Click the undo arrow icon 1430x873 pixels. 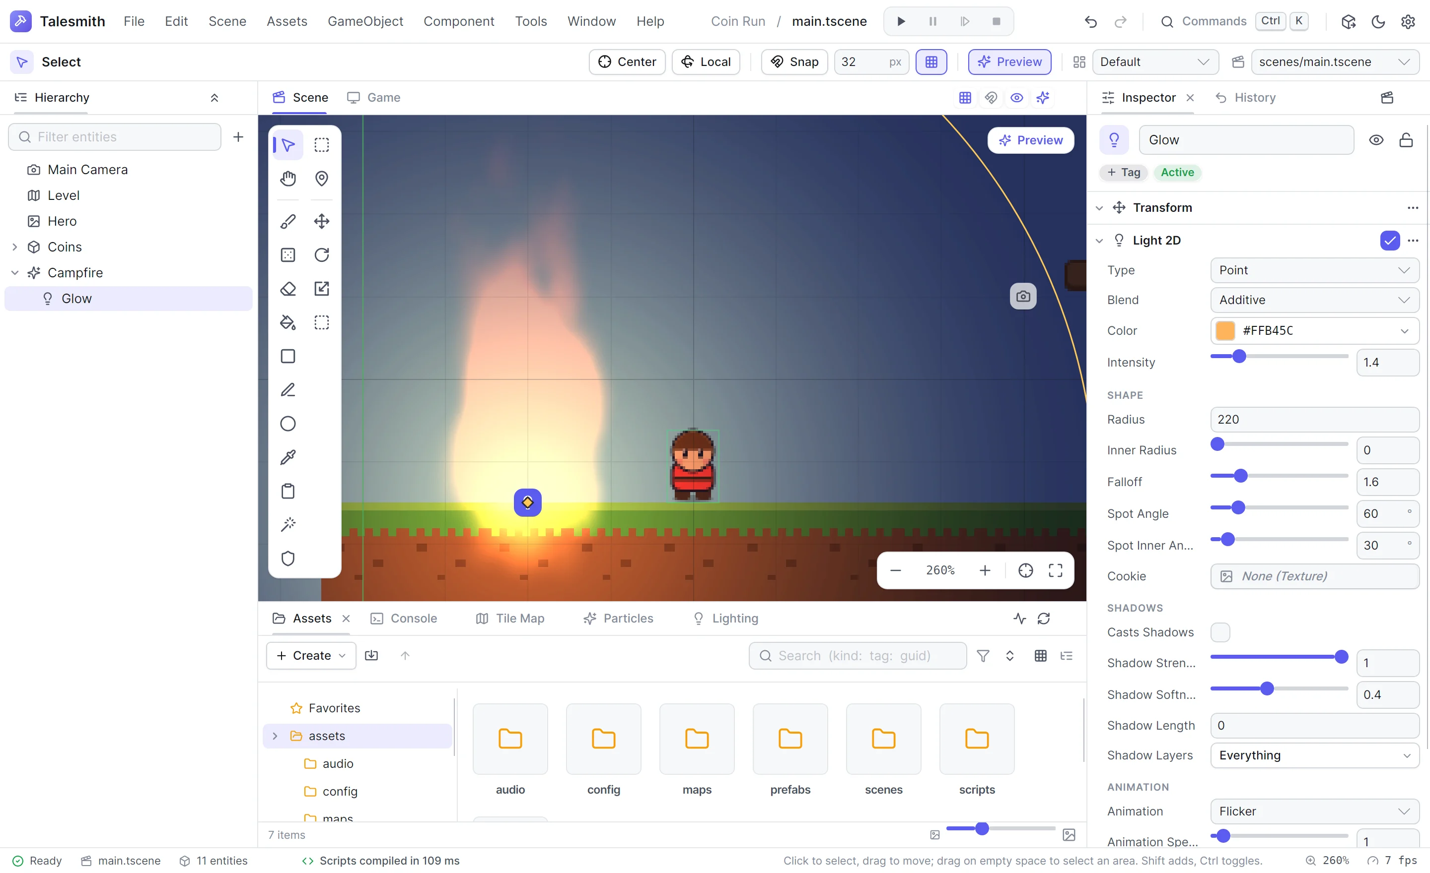click(x=1090, y=21)
